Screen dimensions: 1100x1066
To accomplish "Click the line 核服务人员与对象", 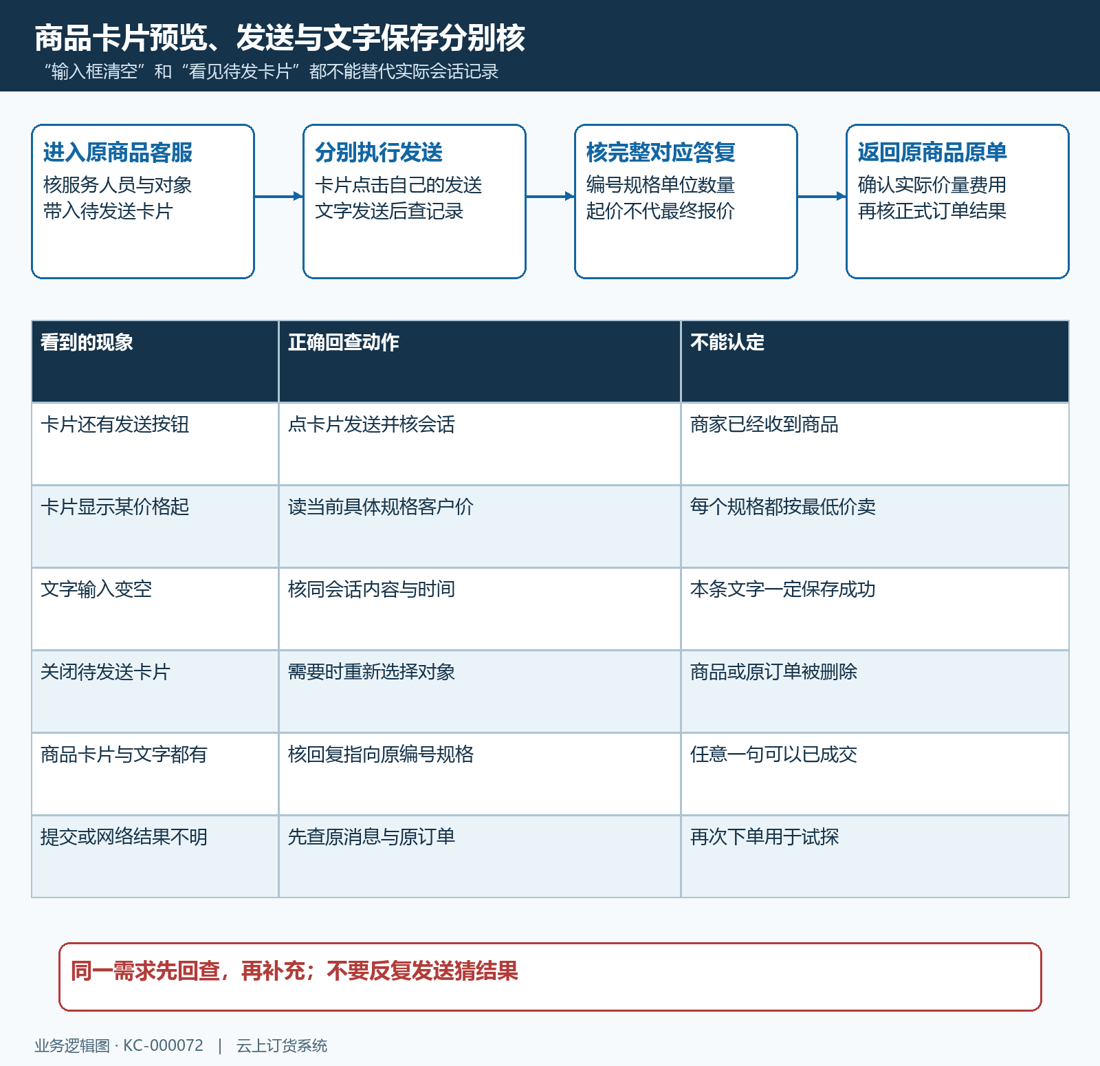I will click(118, 185).
